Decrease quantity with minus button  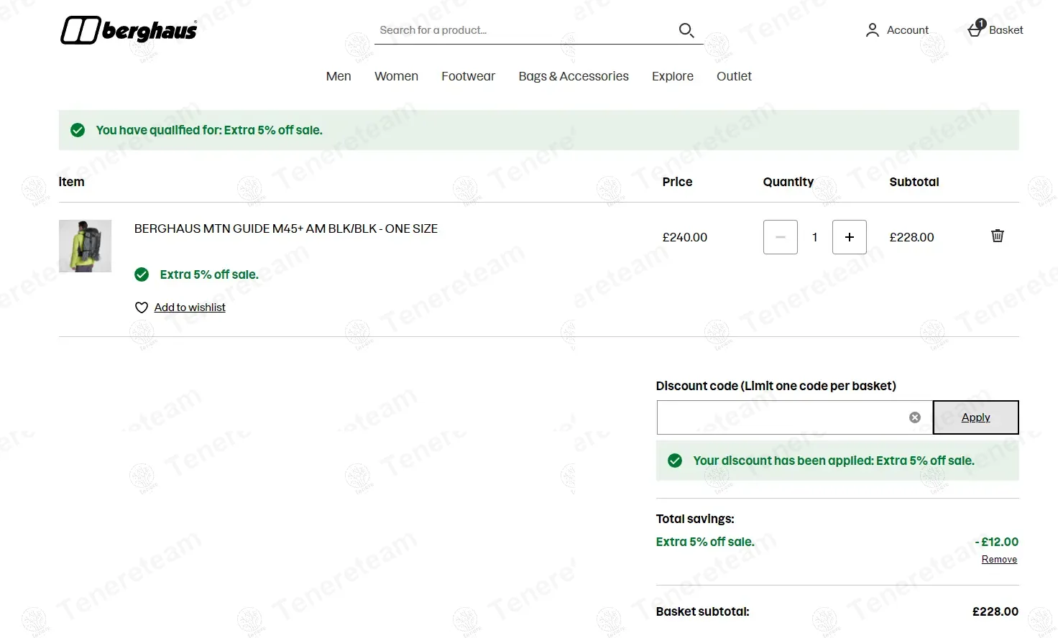[780, 237]
